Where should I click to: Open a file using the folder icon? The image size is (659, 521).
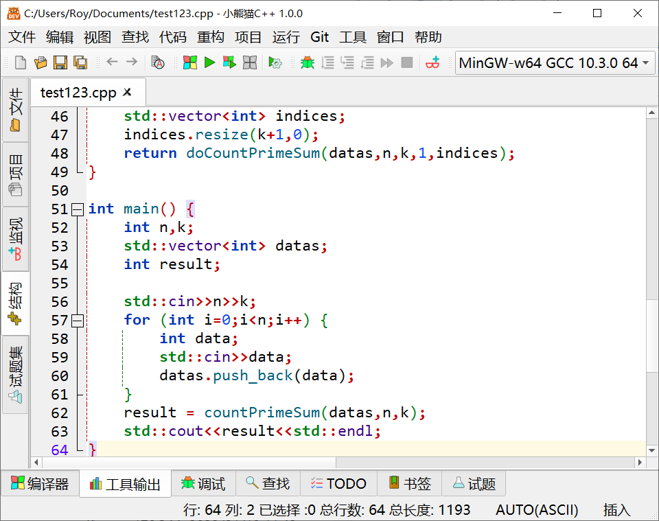click(41, 62)
